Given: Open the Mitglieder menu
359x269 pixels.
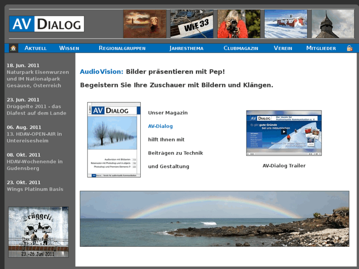Looking at the screenshot, I should pos(321,48).
